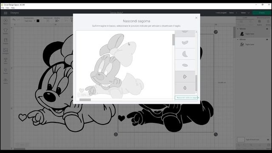Image resolution: width=272 pixels, height=153 pixels.
Task: Toggle the blank canvas visibility eye
Action: [x=268, y=140]
